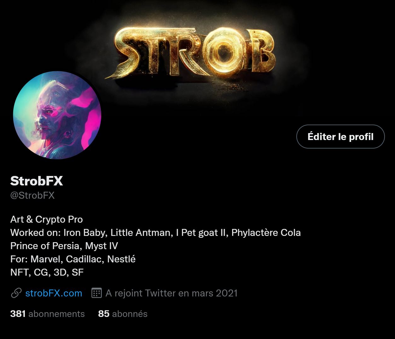Click the calendar icon next to join date

coord(96,293)
